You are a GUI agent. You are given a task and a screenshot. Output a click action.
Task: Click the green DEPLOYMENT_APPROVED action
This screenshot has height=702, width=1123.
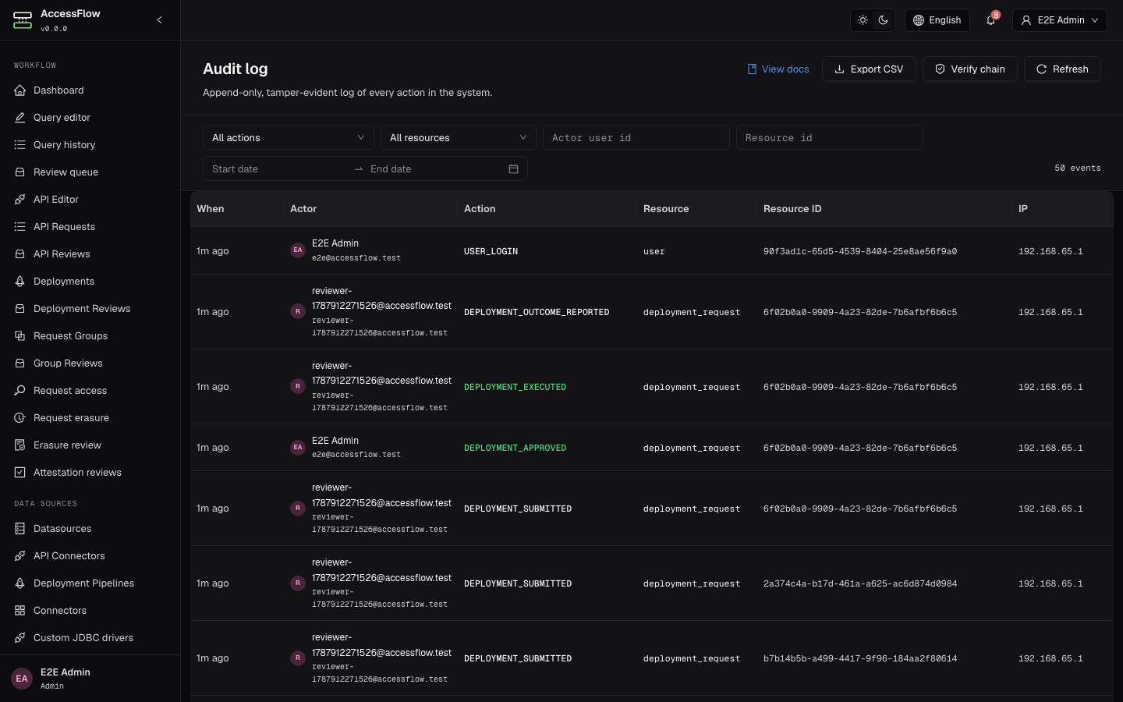tap(515, 448)
